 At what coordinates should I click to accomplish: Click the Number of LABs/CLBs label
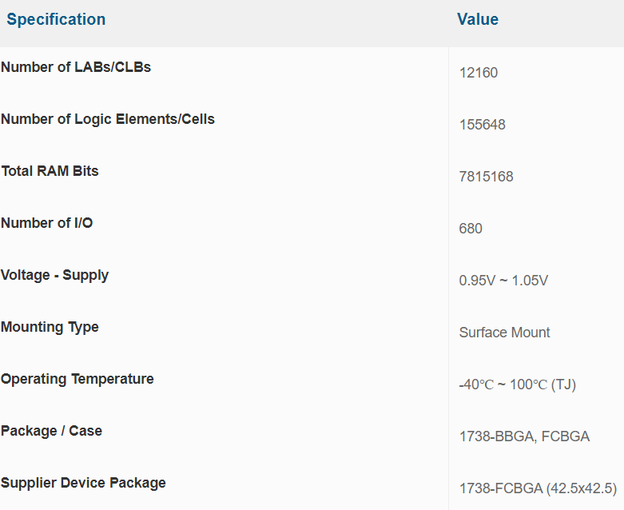coord(76,67)
